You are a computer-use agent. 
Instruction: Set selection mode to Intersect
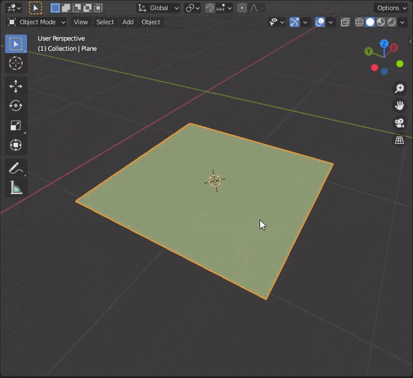point(98,8)
